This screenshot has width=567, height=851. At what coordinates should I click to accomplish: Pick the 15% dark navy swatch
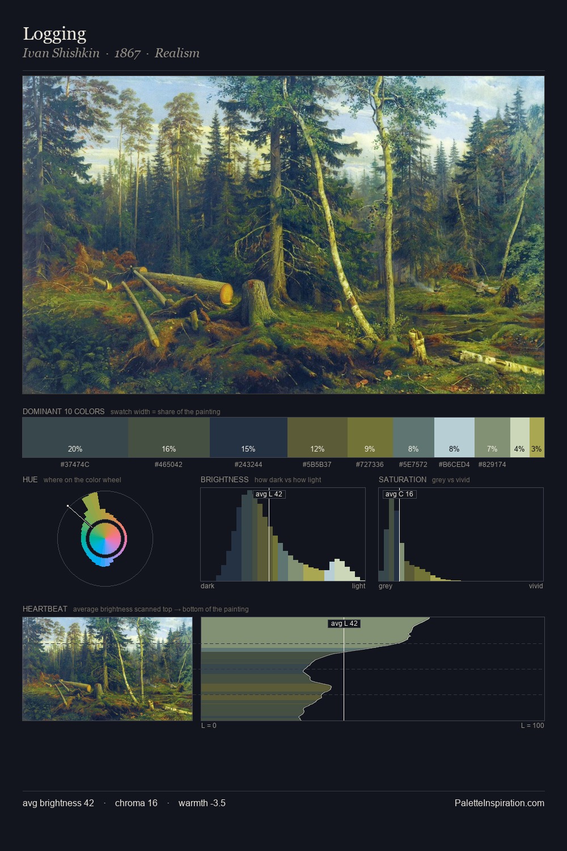(x=248, y=437)
